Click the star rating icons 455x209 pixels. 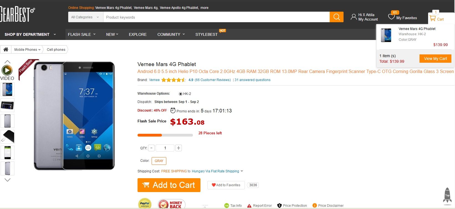pos(174,80)
